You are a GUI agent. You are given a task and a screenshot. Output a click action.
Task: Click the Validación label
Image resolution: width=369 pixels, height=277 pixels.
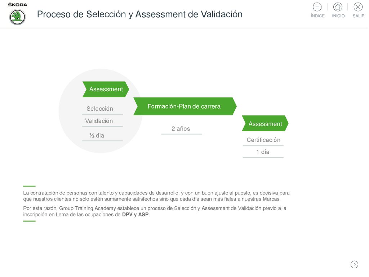tap(99, 121)
